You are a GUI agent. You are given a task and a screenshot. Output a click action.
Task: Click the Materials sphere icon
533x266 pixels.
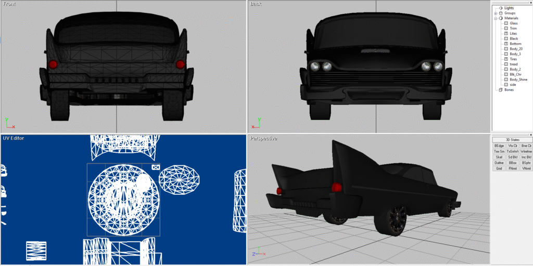(501, 18)
